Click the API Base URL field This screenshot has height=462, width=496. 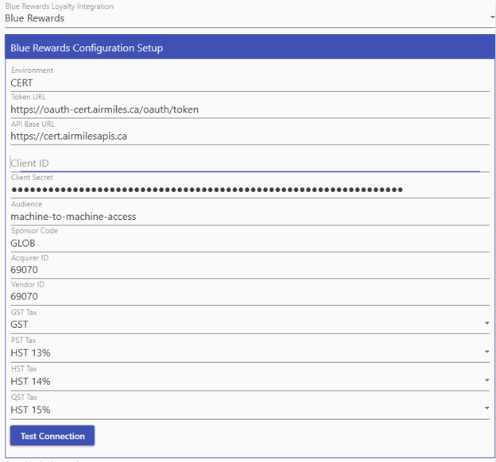[x=250, y=137]
